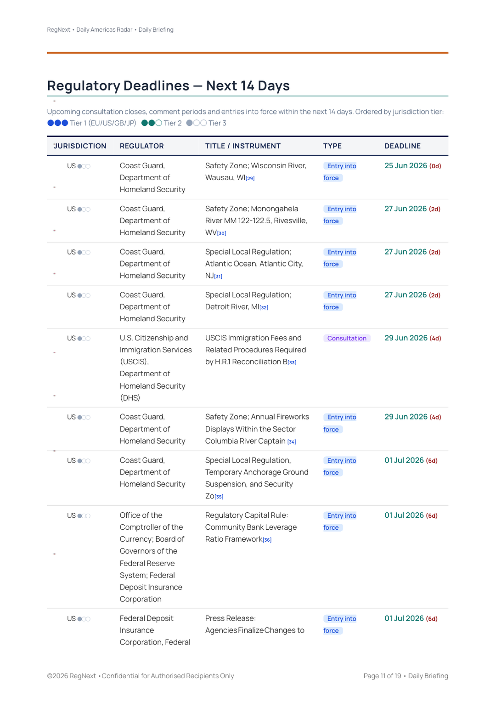Image resolution: width=496 pixels, height=702 pixels.
Task: Click tier dots in the Community Bank Leverage row
Action: tap(84, 516)
